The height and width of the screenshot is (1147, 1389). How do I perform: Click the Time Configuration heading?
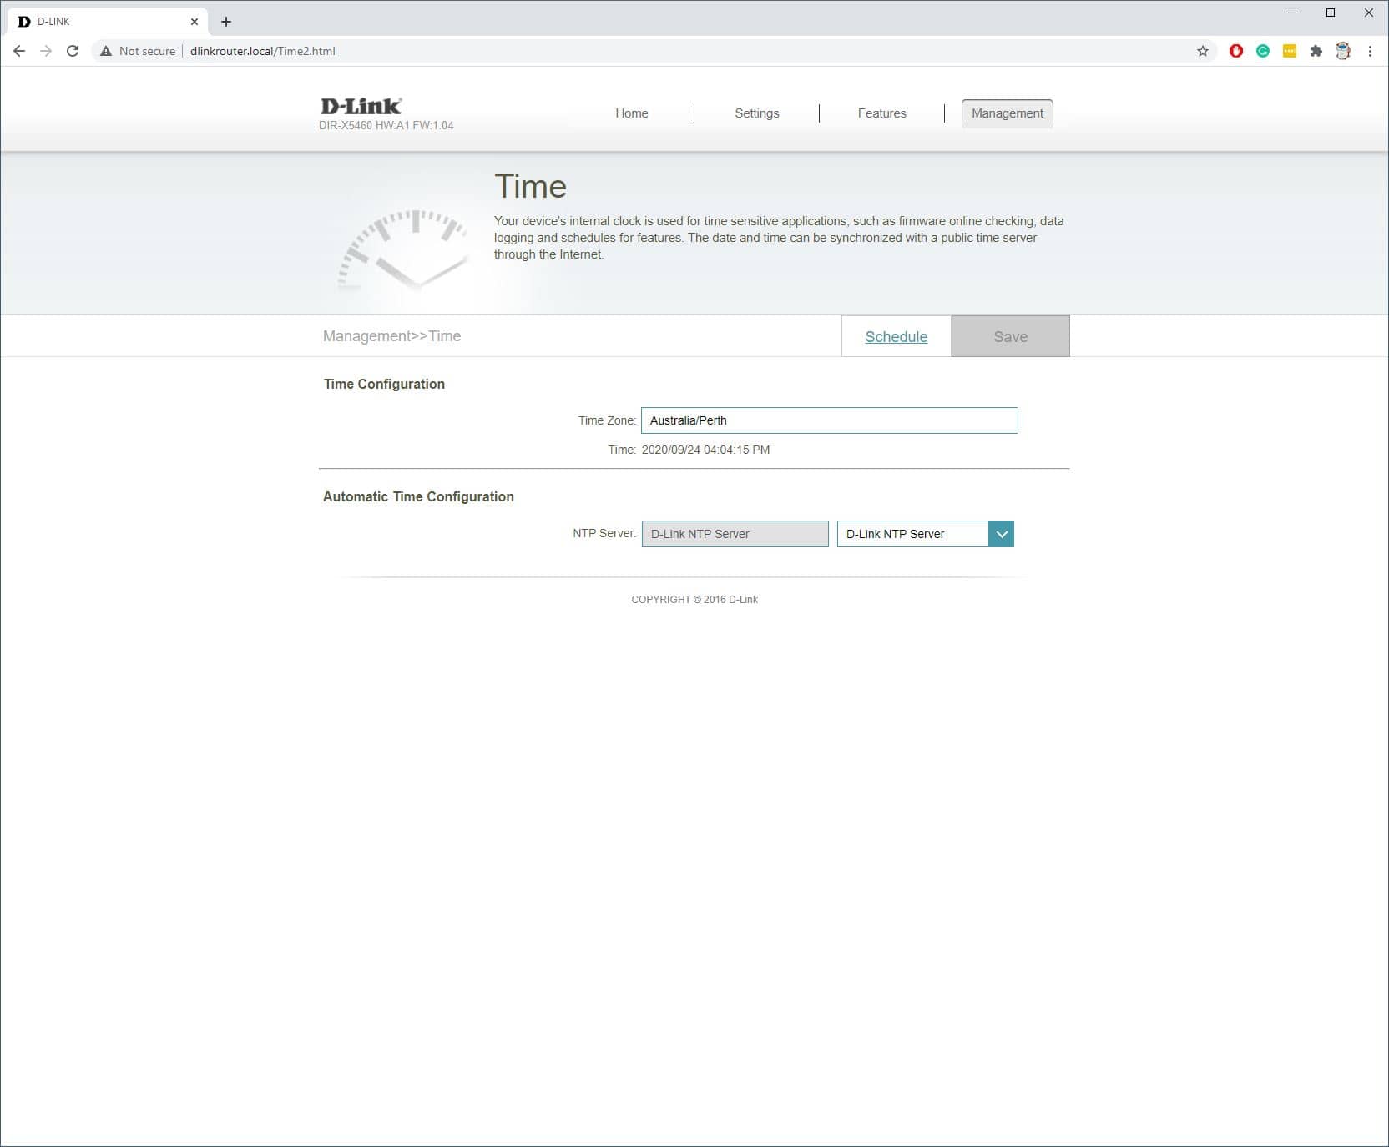(384, 384)
